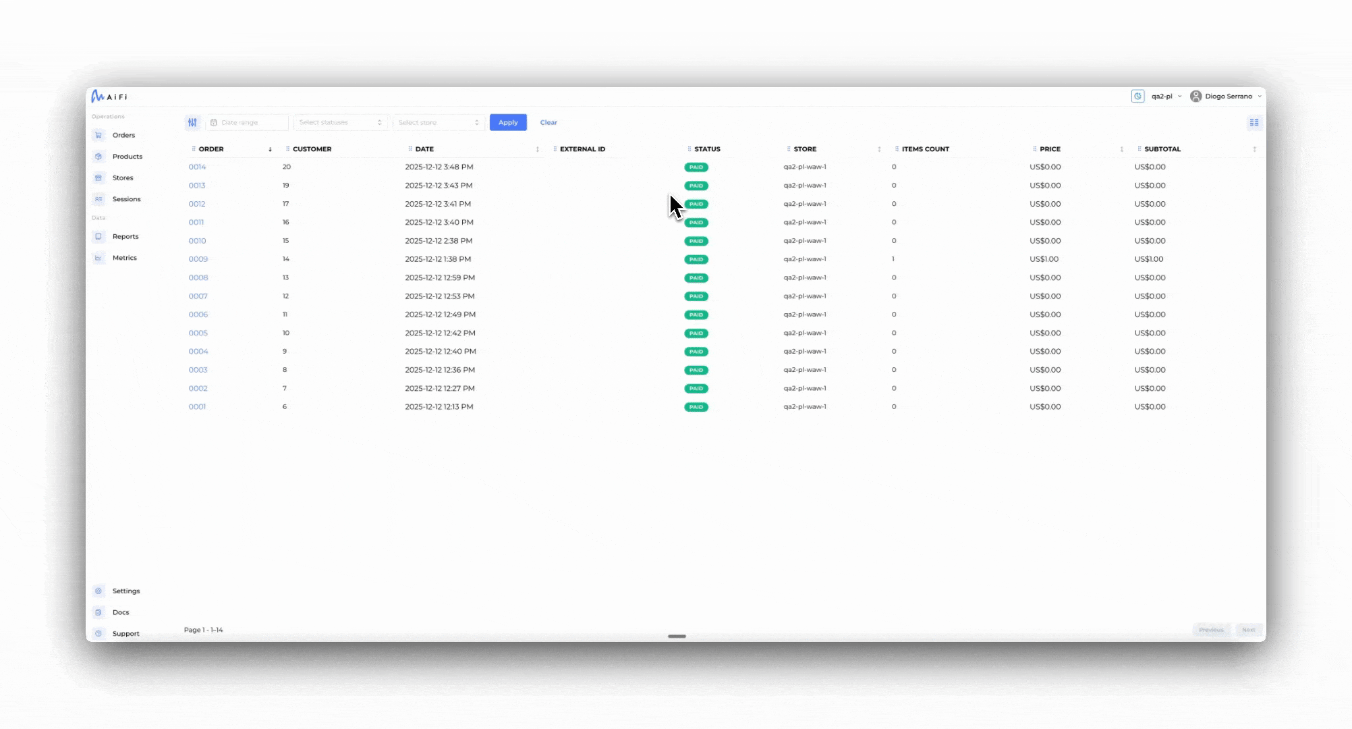Open the Settings page from the bottom sidebar
The image size is (1352, 729).
[x=126, y=591]
